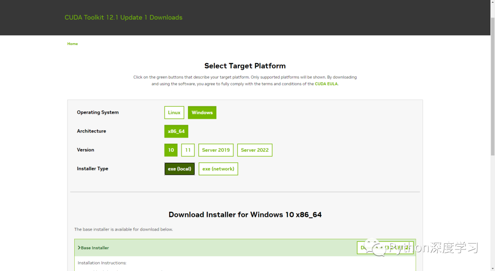Click the Version label

pyautogui.click(x=86, y=149)
